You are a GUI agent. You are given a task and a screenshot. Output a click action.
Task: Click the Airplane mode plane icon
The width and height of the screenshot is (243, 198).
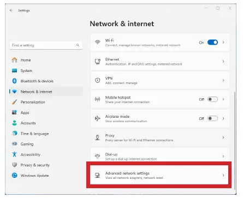coord(98,118)
